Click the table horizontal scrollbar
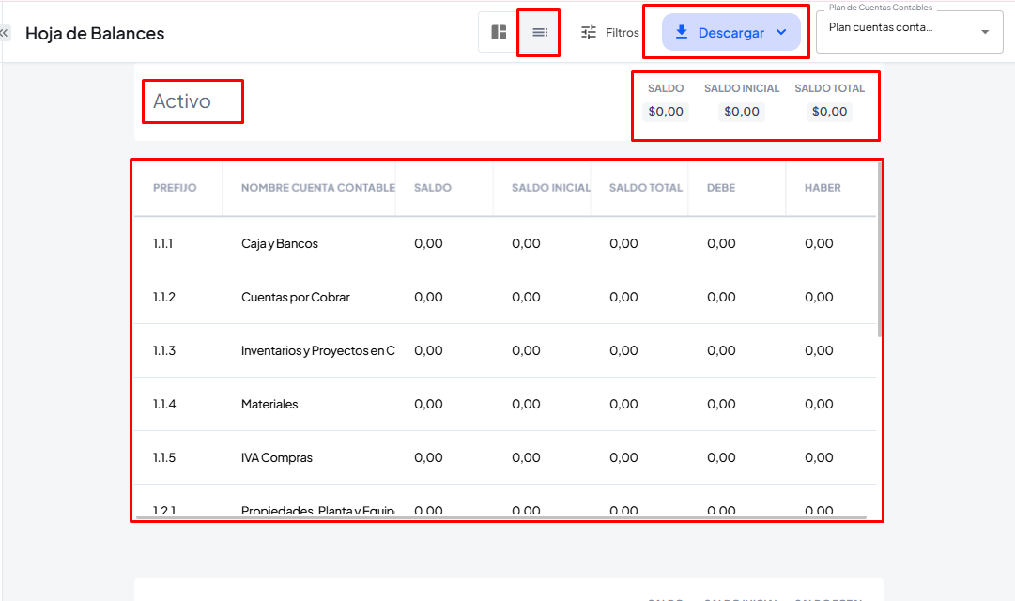 pyautogui.click(x=501, y=517)
